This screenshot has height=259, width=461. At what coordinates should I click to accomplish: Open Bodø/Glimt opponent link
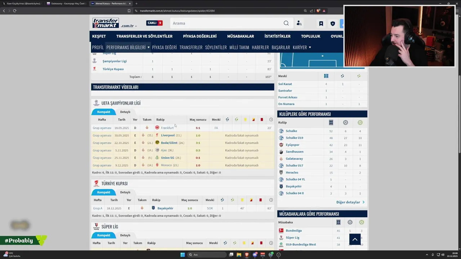(169, 143)
